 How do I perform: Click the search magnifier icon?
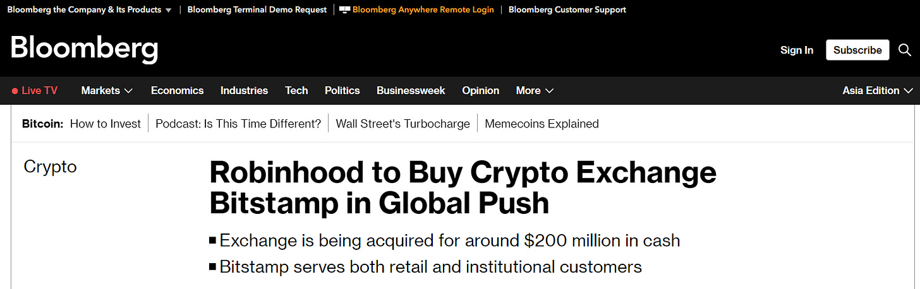click(x=905, y=50)
